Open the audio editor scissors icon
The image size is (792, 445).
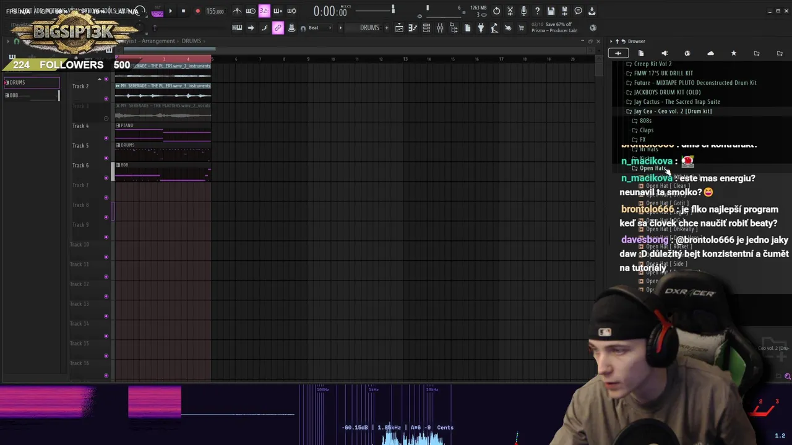[x=510, y=11]
